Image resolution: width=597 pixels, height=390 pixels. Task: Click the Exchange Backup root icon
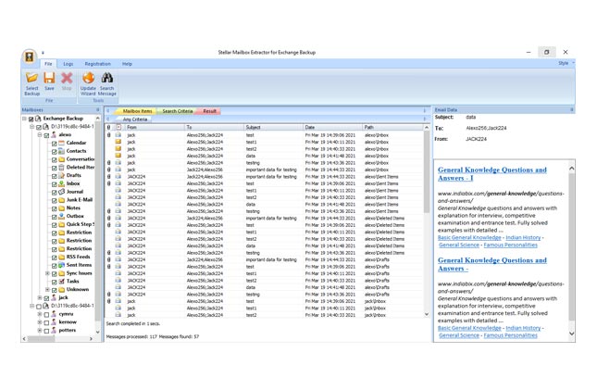38,119
